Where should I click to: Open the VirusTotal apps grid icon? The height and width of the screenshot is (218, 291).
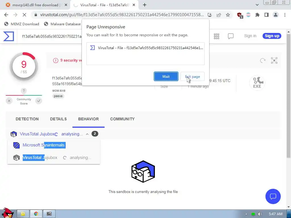point(216,36)
